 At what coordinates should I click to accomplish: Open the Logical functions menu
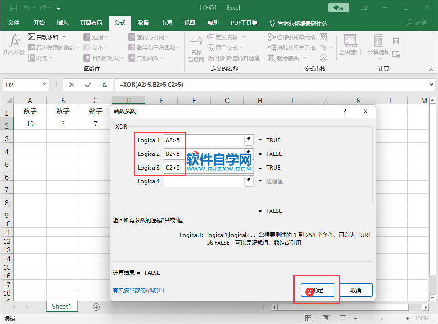[x=95, y=37]
